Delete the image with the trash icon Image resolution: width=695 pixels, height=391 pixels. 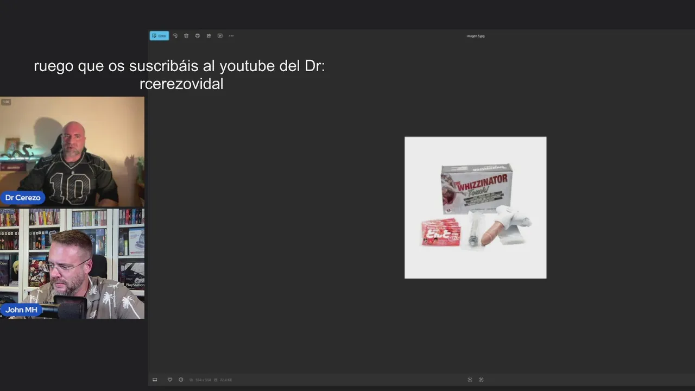(186, 36)
